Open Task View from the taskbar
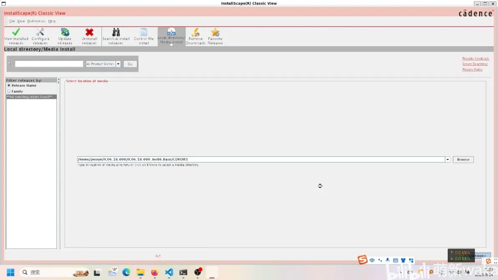The image size is (498, 280). click(97, 272)
